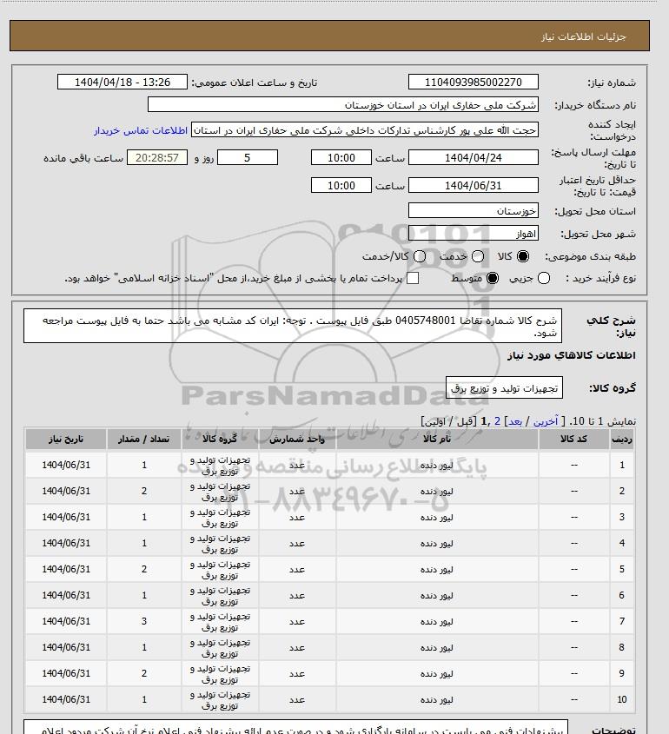The height and width of the screenshot is (734, 669).
Task: Click the delivery city field اهواز
Action: (474, 233)
